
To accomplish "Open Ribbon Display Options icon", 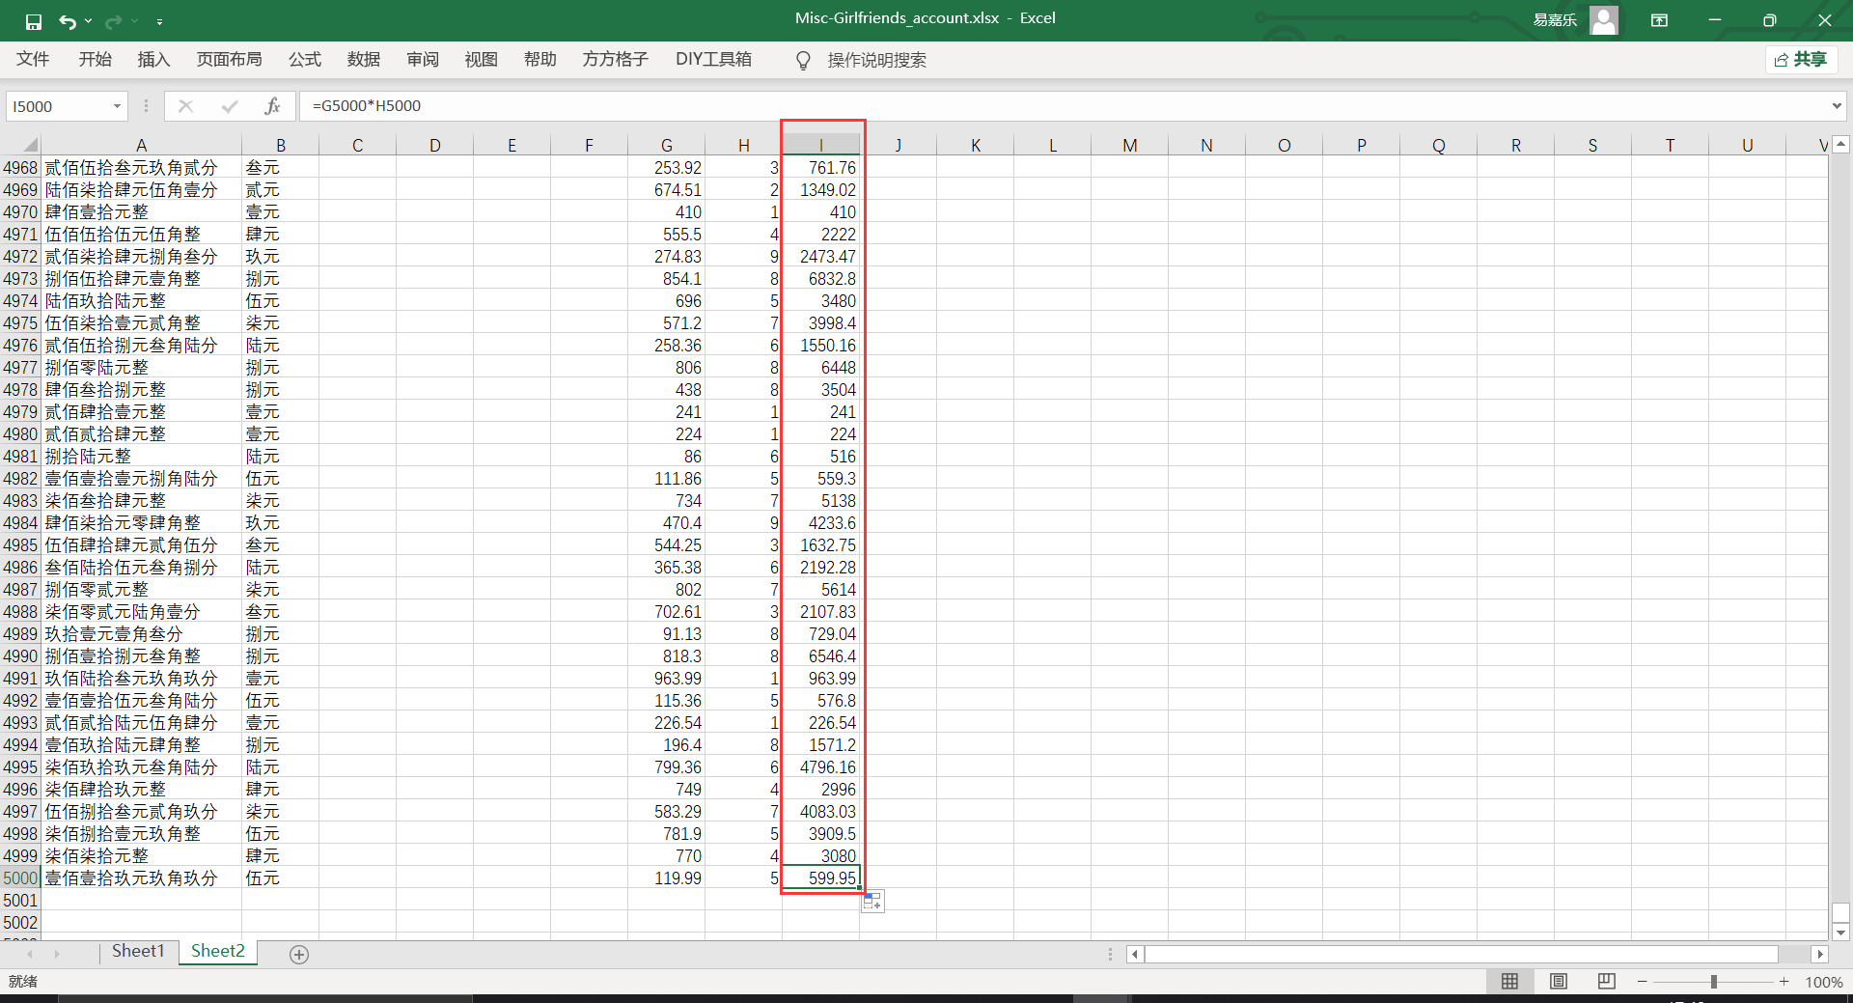I will click(x=1660, y=20).
